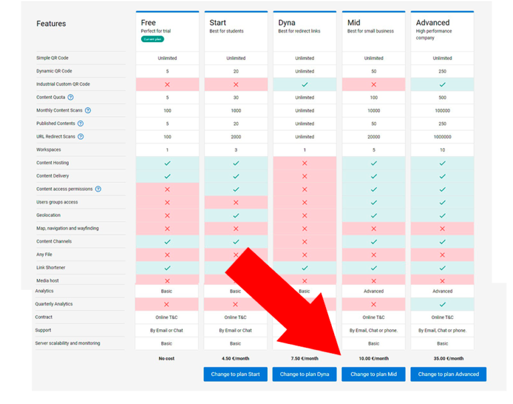Open the Content access permissions help icon
513x404 pixels.
98,189
